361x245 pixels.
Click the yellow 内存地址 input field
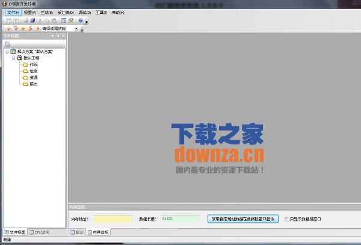(113, 219)
